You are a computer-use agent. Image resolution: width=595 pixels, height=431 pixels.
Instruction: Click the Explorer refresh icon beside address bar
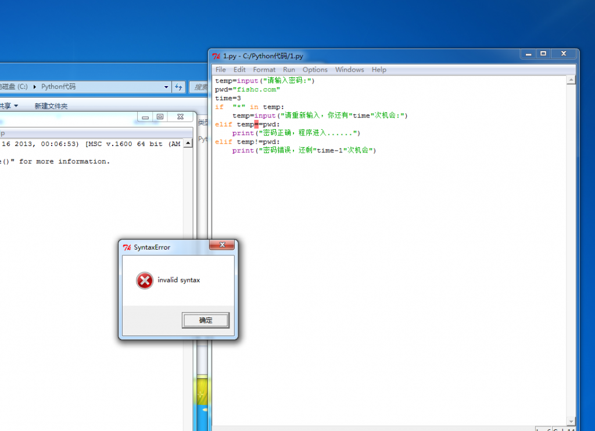[178, 87]
